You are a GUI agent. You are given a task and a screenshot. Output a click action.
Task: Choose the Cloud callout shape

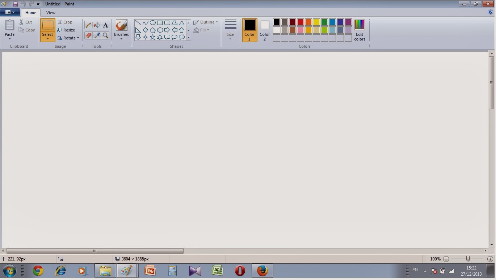click(x=181, y=37)
